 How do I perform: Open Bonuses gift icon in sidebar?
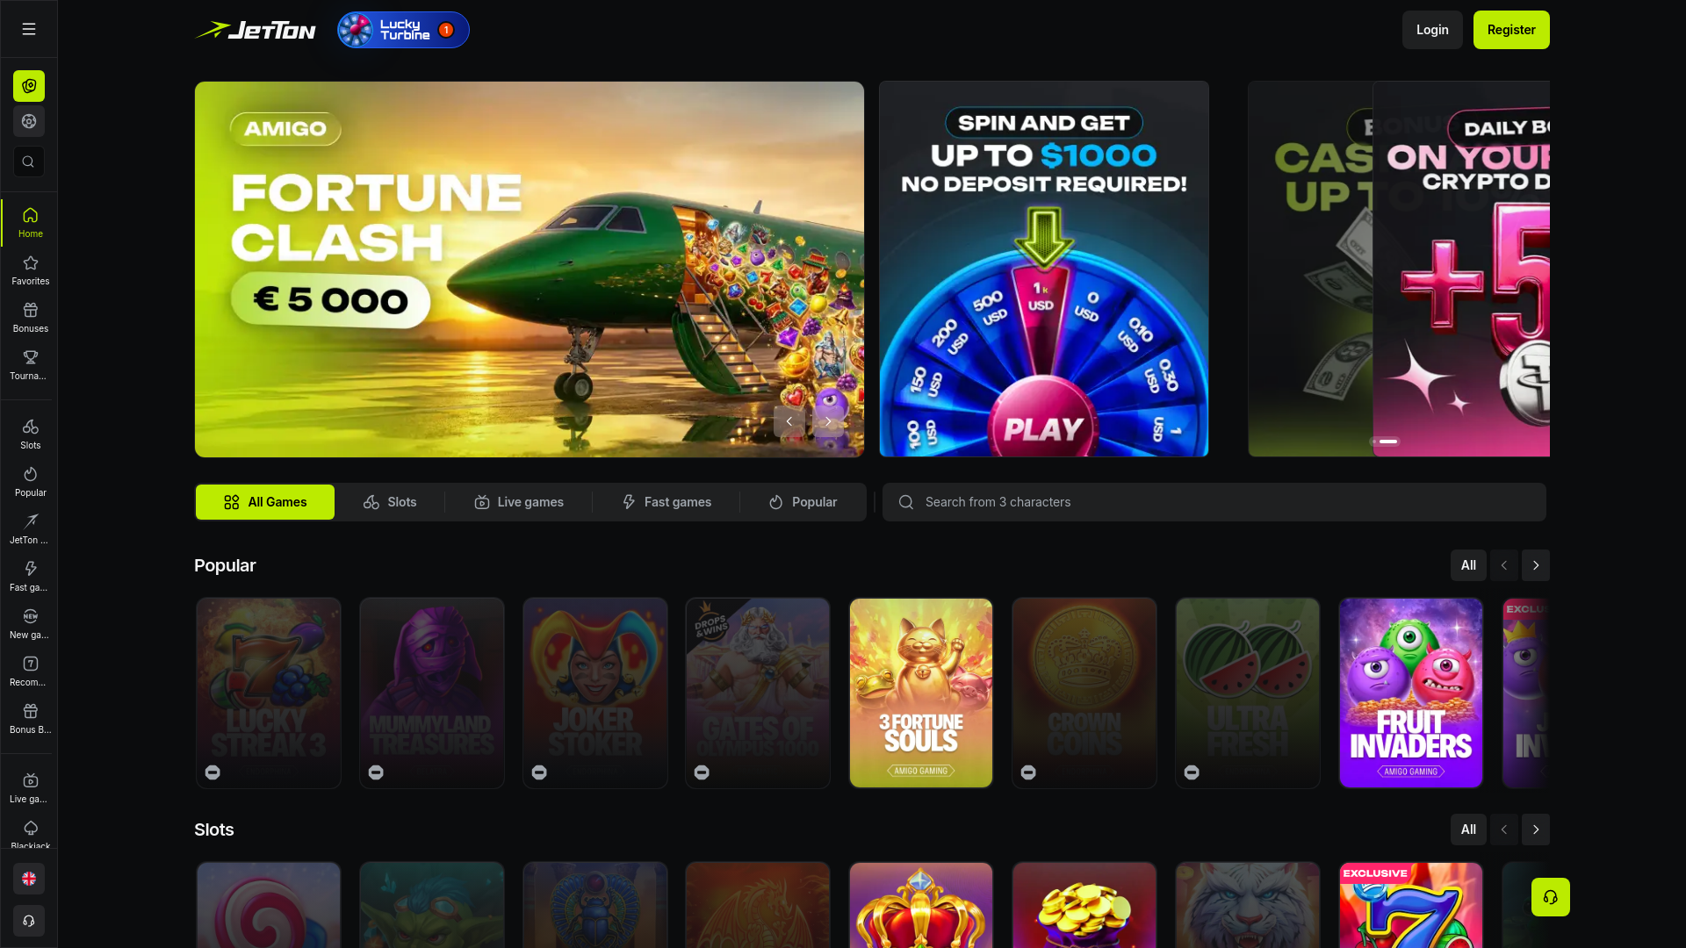(30, 318)
